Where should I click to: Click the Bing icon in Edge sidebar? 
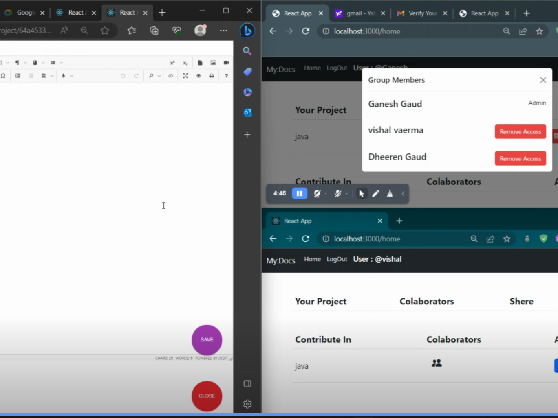tap(247, 31)
